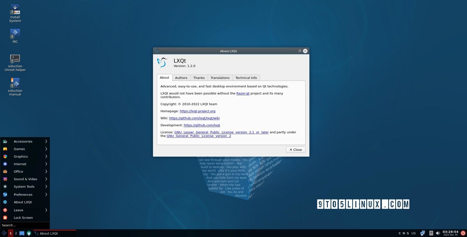This screenshot has width=467, height=237.
Task: Open the removable media eject icon
Action: click(x=431, y=233)
